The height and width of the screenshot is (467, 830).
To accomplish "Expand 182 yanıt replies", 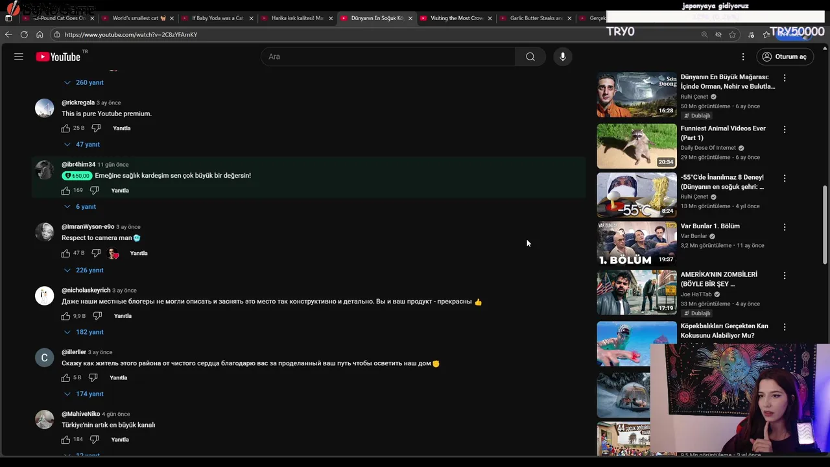I will (84, 331).
